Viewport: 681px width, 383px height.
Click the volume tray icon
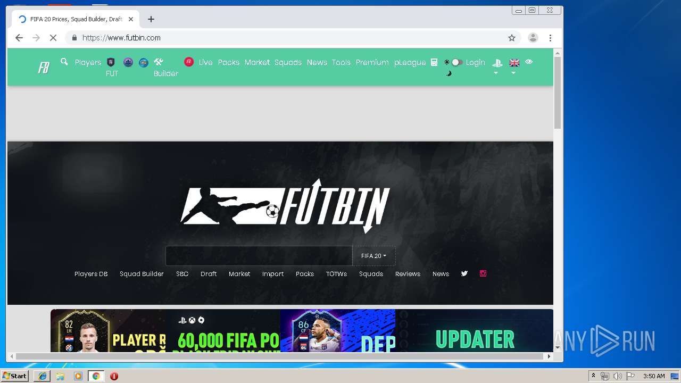coord(617,376)
